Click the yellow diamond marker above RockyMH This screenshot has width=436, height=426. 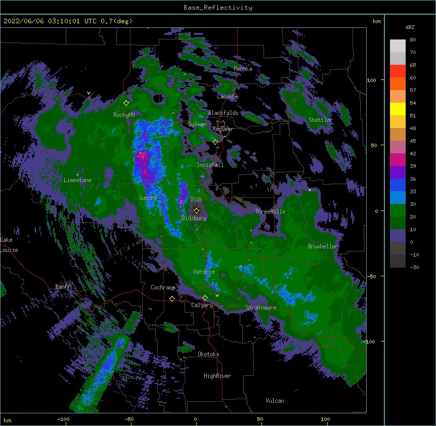[126, 103]
